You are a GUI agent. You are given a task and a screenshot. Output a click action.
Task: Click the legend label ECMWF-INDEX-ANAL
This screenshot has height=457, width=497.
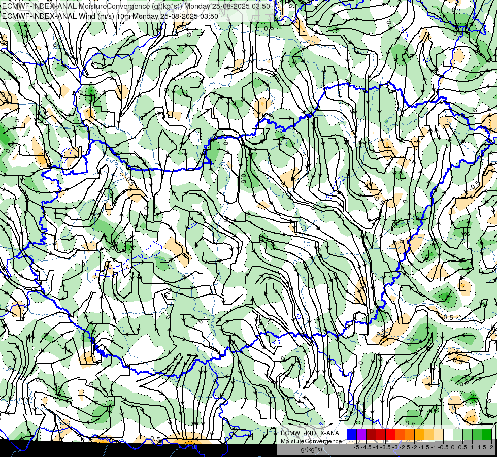(x=312, y=433)
